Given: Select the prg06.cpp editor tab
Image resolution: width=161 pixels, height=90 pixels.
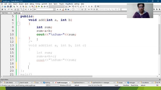Looking at the screenshot, I should tap(17, 13).
